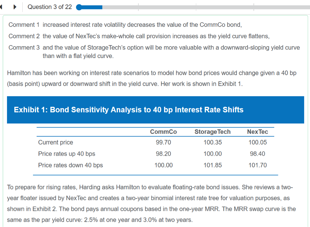Click the 98.40 NexTec price cell
310x227 pixels.
point(258,154)
